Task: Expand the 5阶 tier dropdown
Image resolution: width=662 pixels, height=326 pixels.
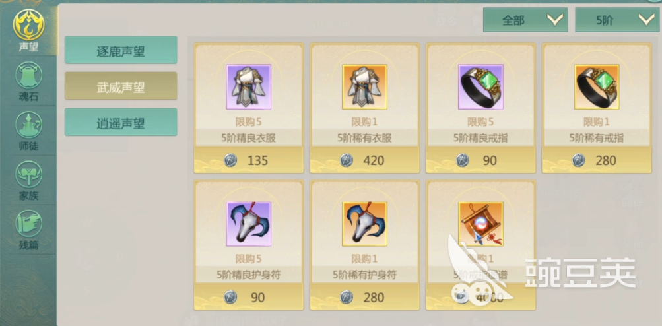Action: click(617, 20)
